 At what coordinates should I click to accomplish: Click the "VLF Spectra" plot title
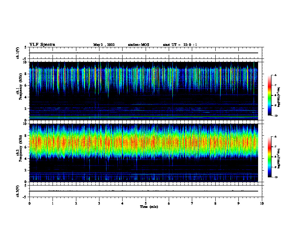coord(42,45)
